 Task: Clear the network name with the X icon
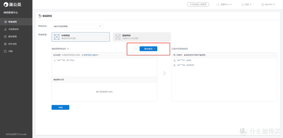(x=100, y=26)
